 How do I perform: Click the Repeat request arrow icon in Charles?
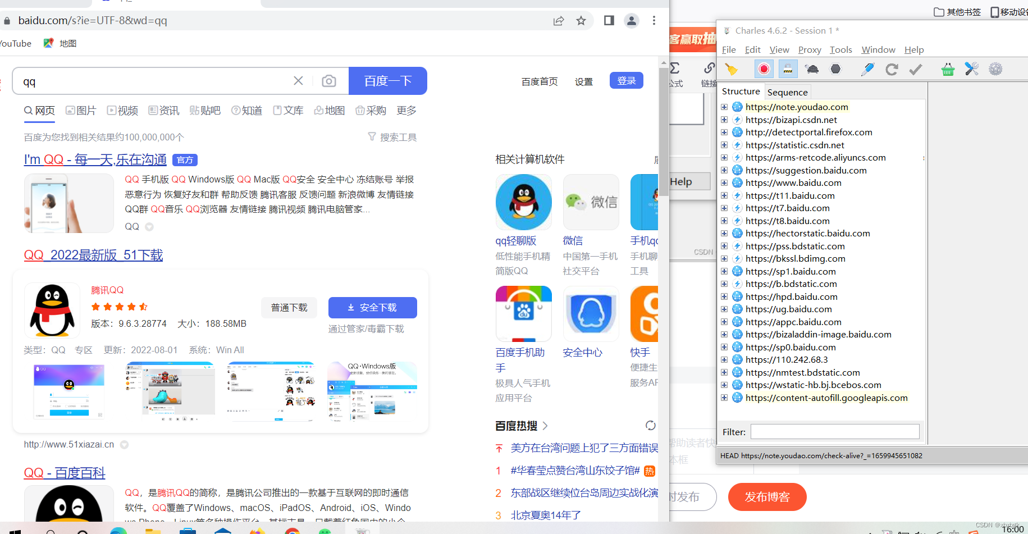[x=892, y=69]
